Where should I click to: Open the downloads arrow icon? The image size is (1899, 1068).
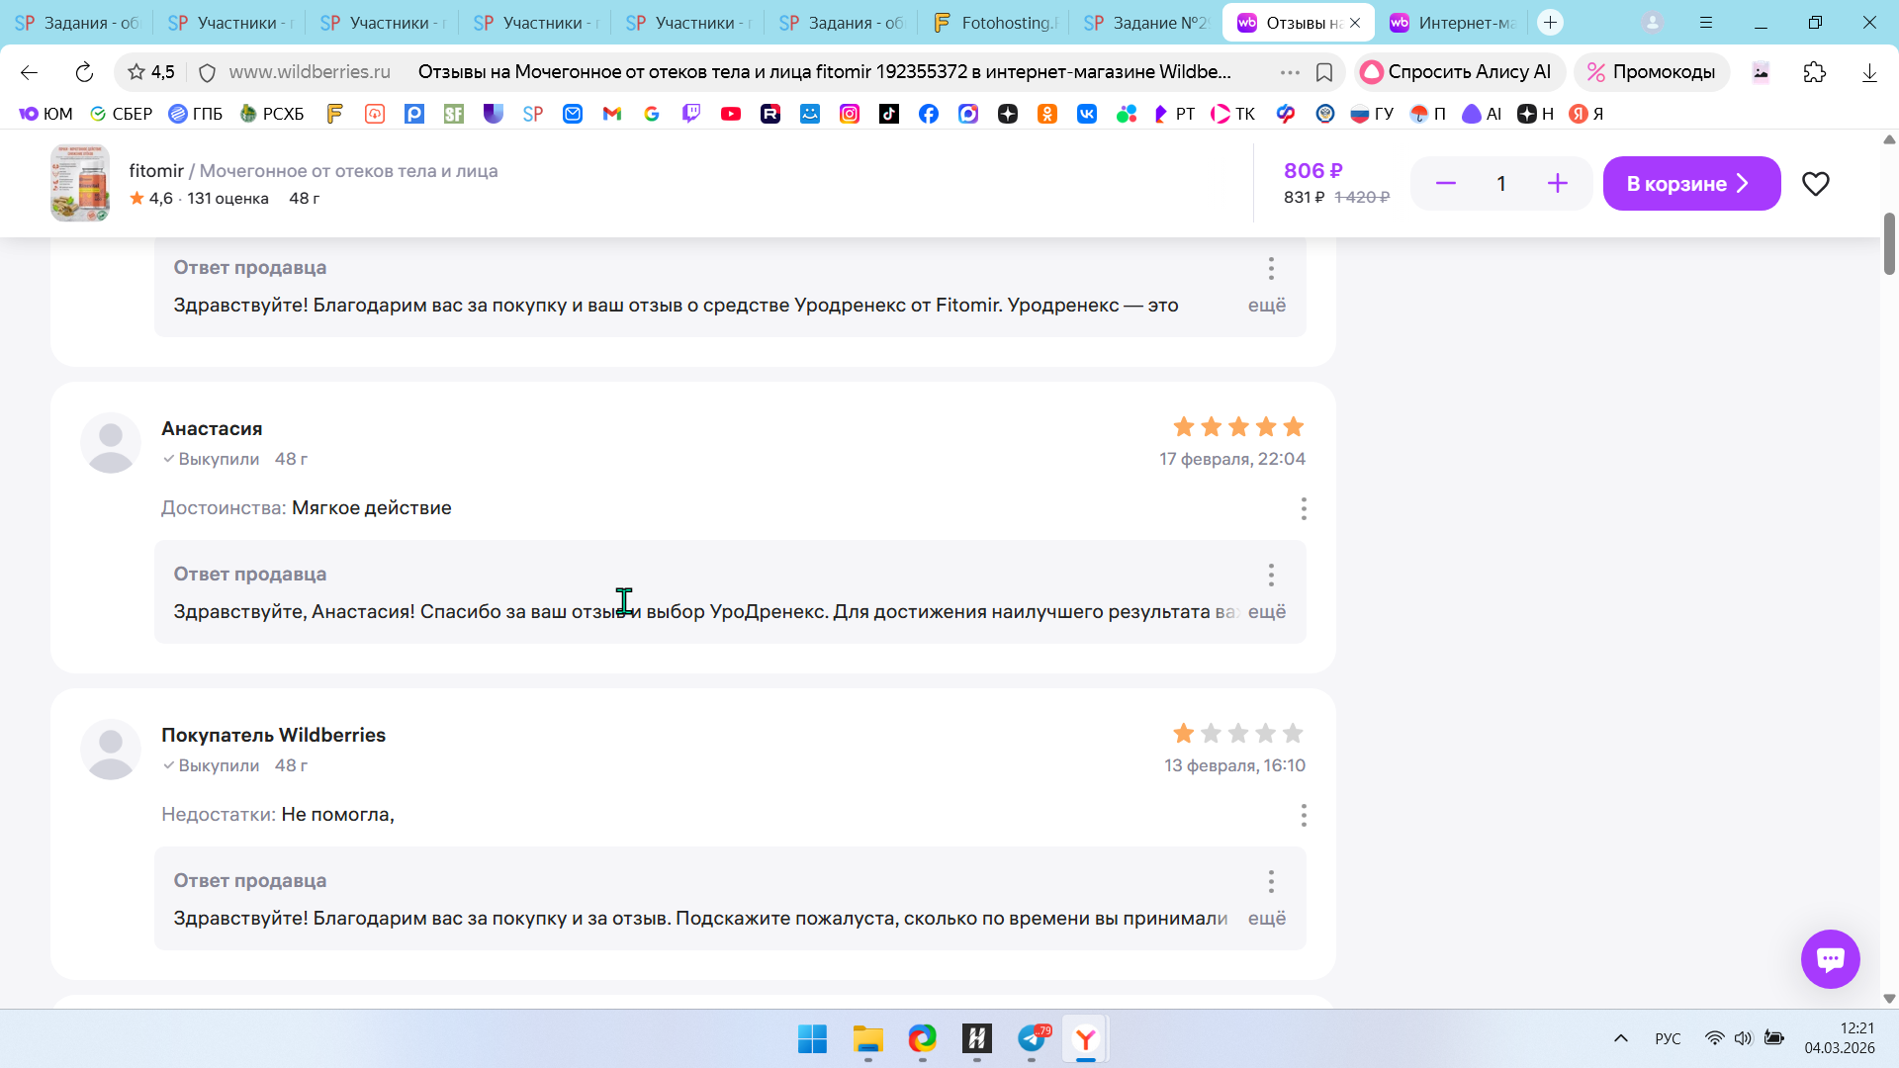click(x=1869, y=72)
